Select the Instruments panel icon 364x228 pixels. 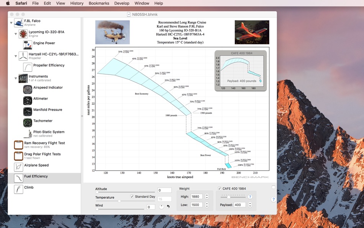pyautogui.click(x=23, y=78)
